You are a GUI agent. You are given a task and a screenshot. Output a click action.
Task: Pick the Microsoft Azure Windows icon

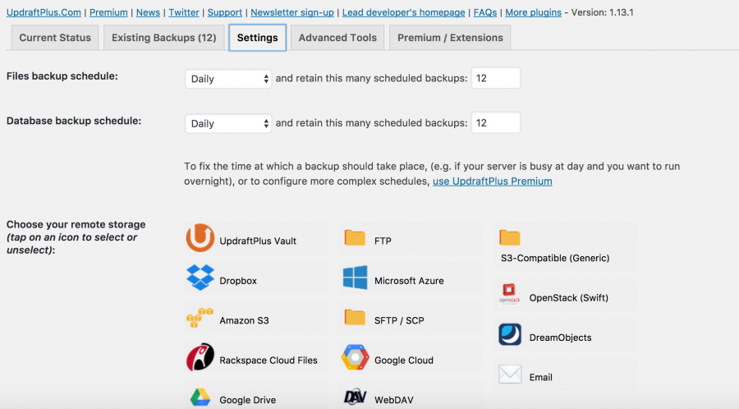coord(355,278)
